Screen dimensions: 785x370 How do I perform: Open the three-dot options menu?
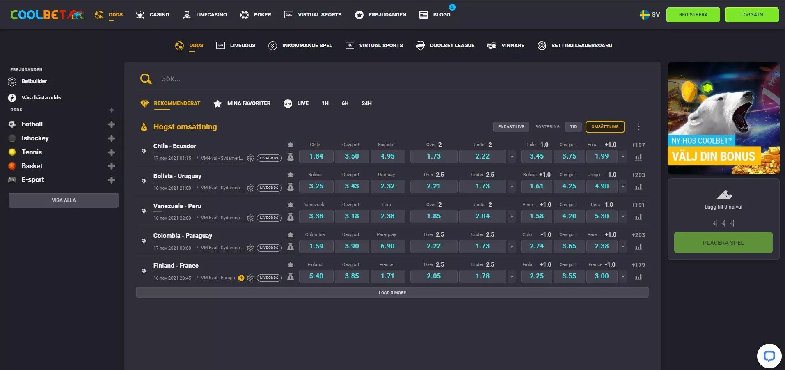click(x=639, y=127)
